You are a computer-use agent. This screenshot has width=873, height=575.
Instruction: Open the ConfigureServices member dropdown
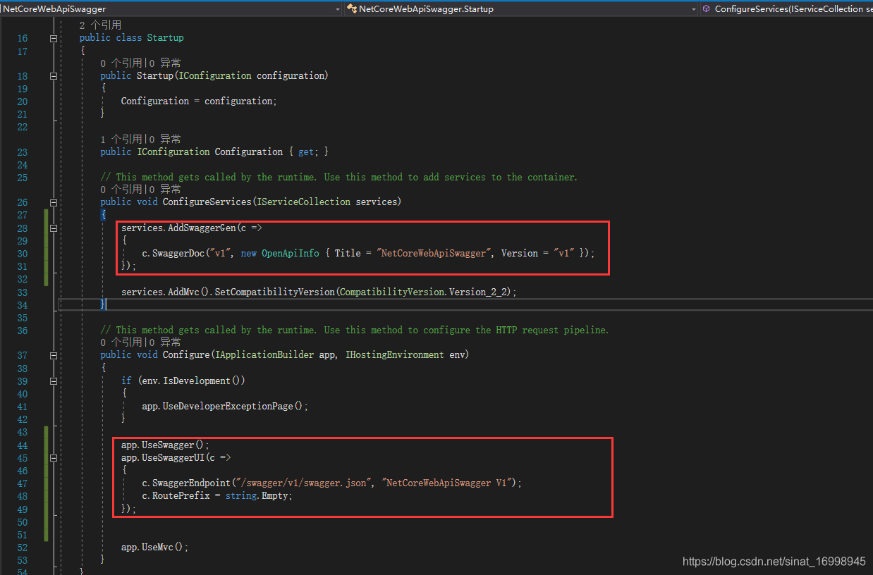[787, 9]
